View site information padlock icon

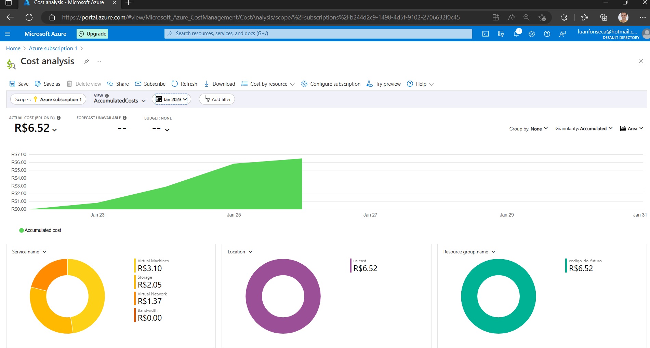click(52, 17)
